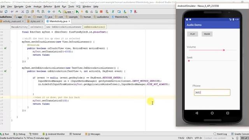Select onEditorAction() in the structure breadcrumb

(x=95, y=27)
